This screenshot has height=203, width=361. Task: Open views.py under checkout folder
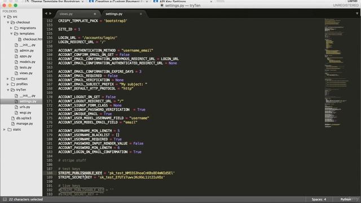[26, 73]
